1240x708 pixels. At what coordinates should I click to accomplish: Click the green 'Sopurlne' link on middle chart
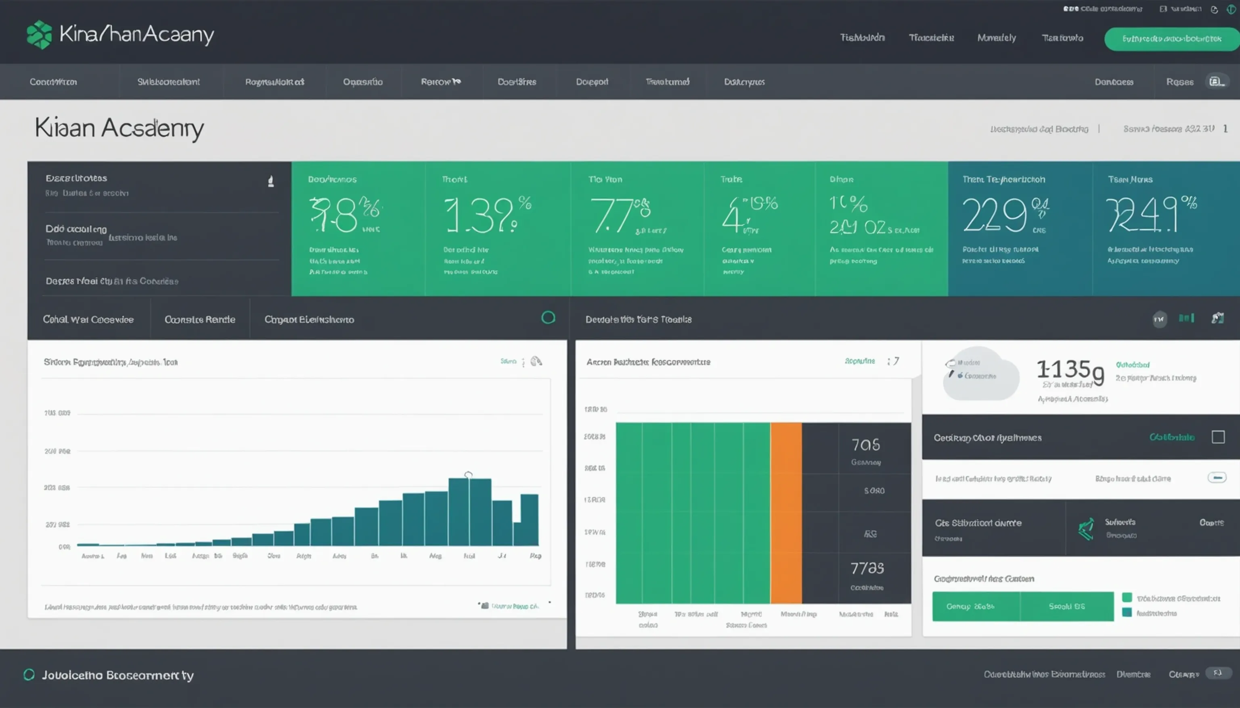[860, 361]
